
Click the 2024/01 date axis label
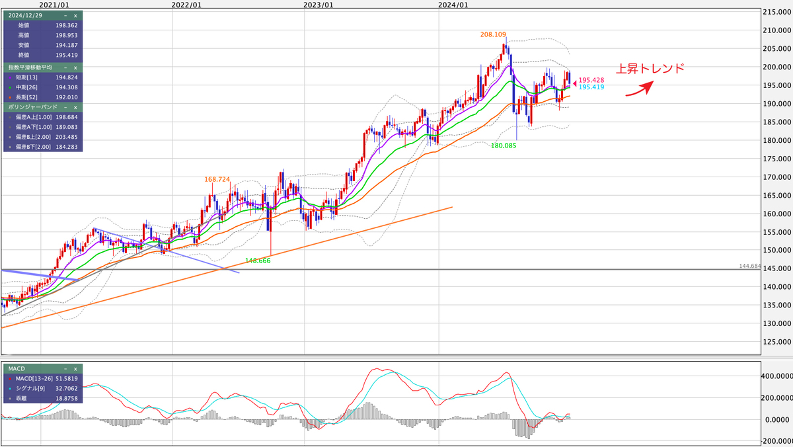click(x=453, y=5)
